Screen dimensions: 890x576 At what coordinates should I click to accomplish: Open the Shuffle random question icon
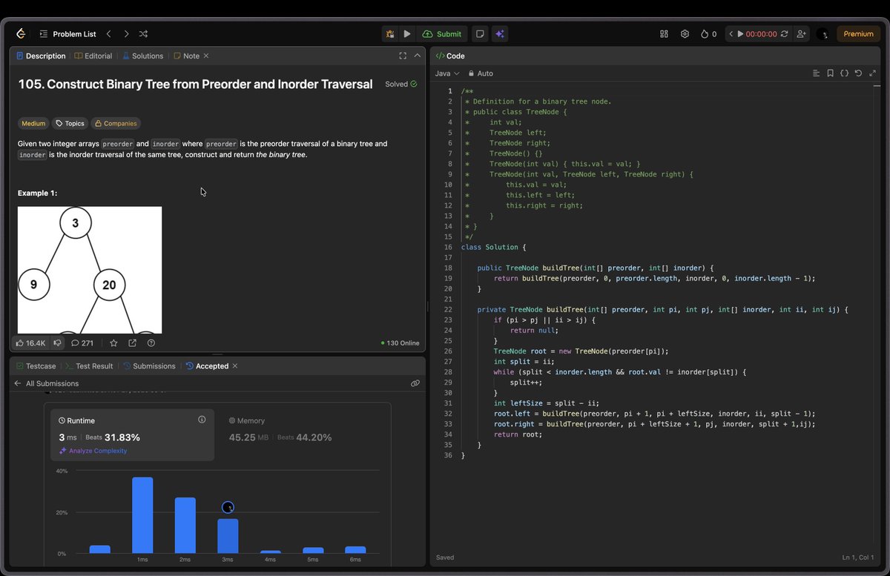tap(142, 33)
